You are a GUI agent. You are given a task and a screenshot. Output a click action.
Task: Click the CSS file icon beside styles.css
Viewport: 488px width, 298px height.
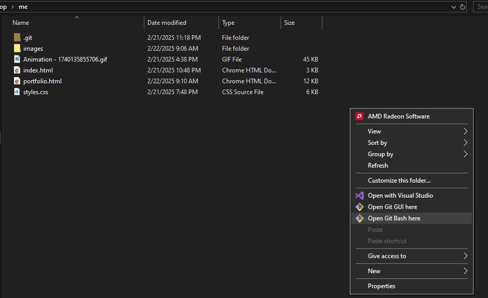(x=17, y=92)
